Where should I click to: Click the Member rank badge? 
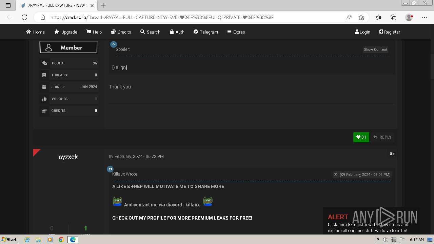[68, 47]
